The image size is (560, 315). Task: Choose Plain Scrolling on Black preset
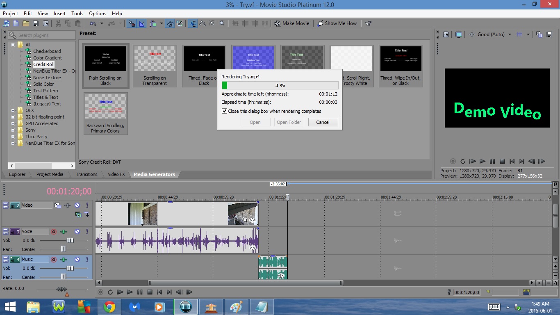[105, 66]
